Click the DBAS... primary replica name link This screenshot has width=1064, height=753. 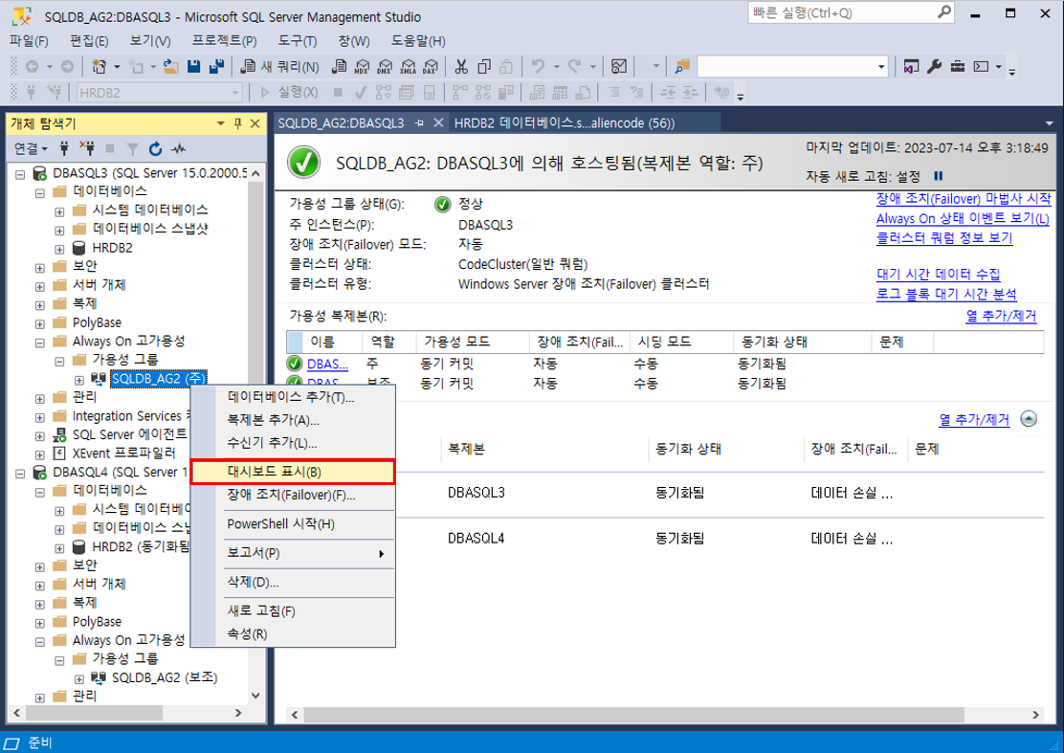(327, 365)
